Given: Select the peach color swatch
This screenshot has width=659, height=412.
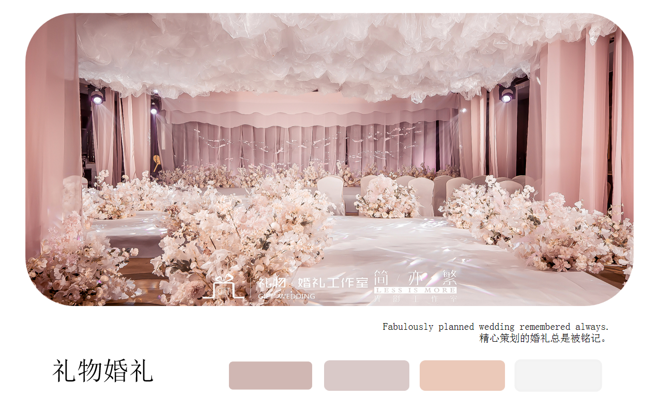Looking at the screenshot, I should [462, 375].
